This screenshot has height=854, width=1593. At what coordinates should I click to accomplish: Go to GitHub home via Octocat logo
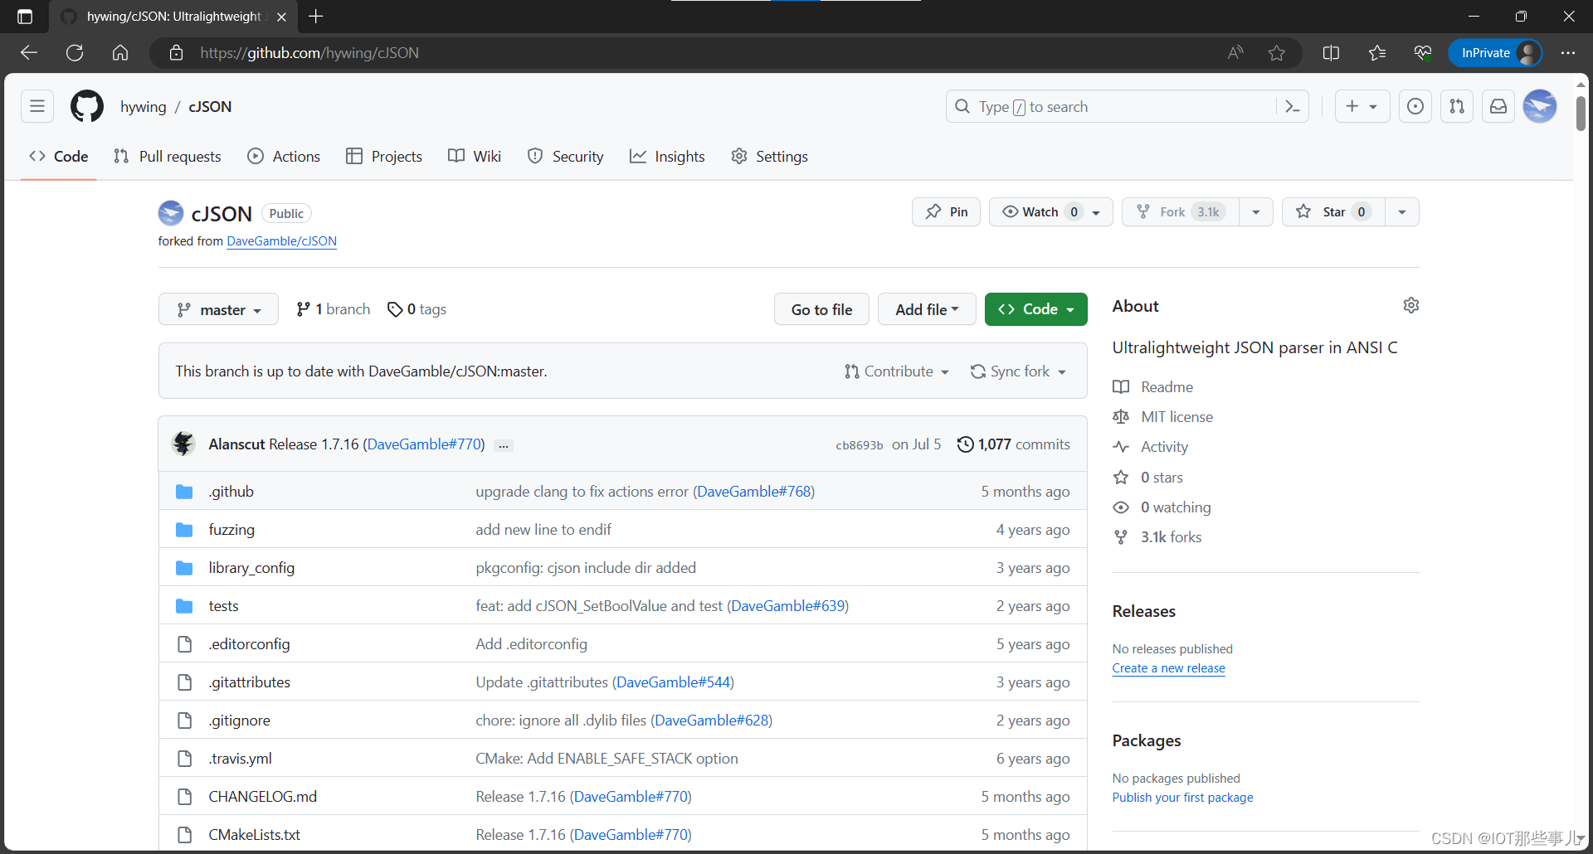pyautogui.click(x=87, y=106)
